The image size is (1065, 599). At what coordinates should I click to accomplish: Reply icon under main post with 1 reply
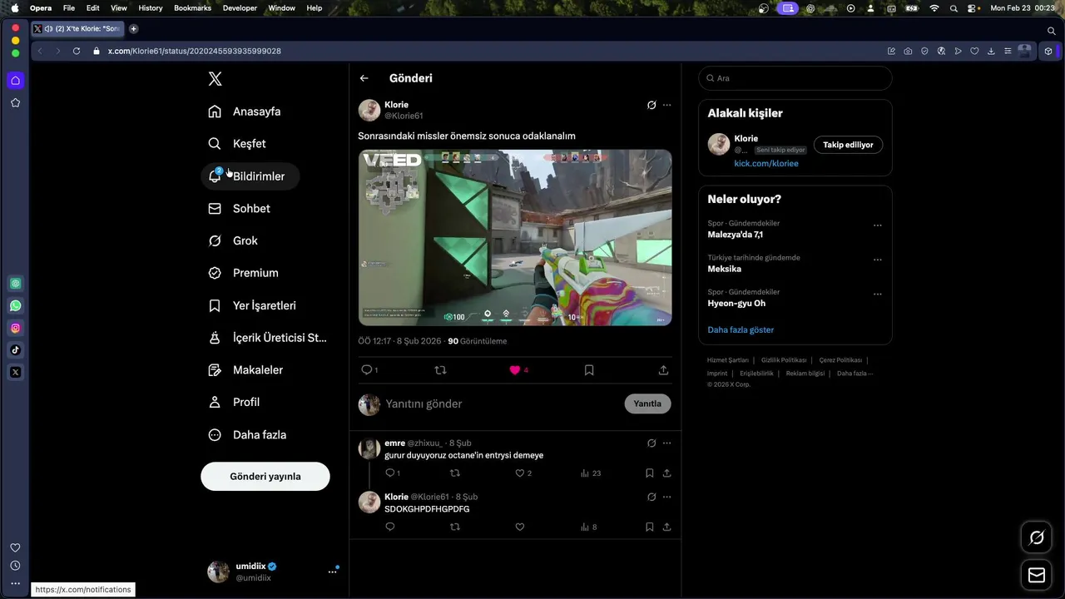(366, 370)
